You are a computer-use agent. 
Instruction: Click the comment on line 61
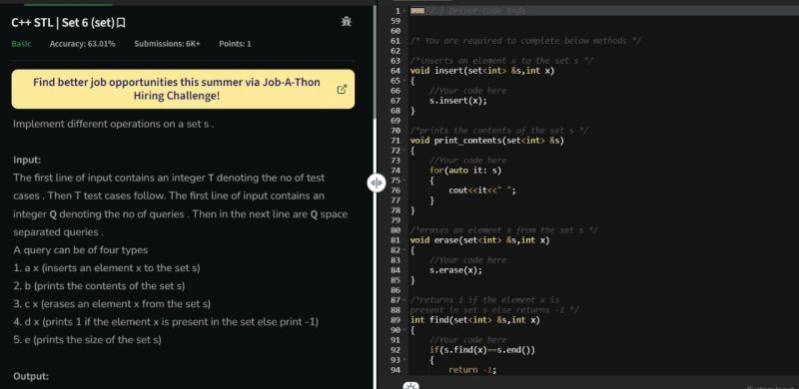click(526, 41)
